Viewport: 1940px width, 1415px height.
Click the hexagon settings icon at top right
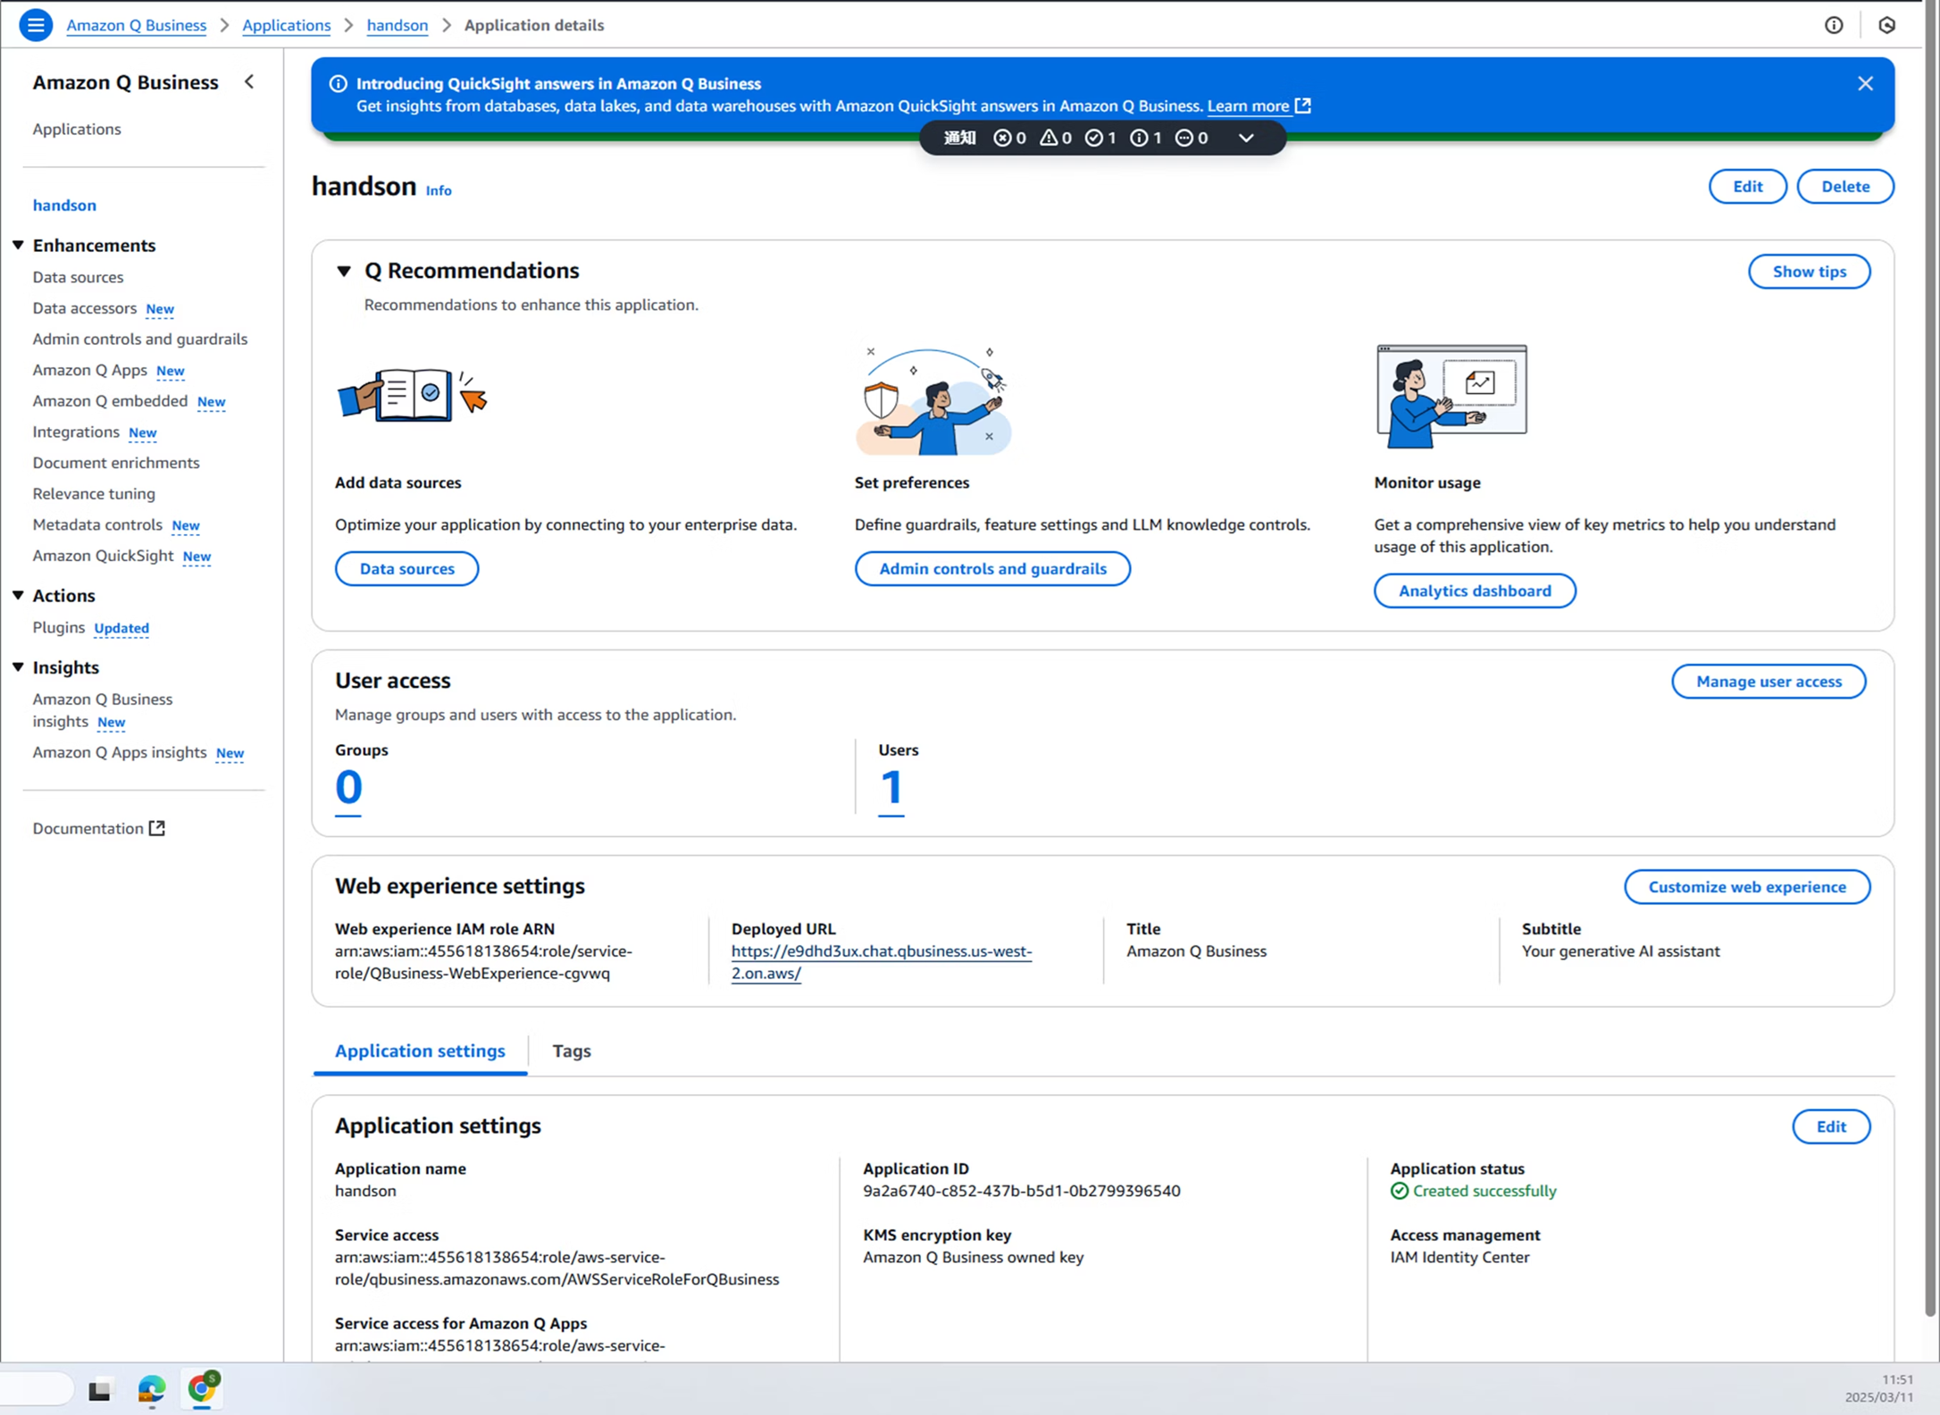point(1886,25)
